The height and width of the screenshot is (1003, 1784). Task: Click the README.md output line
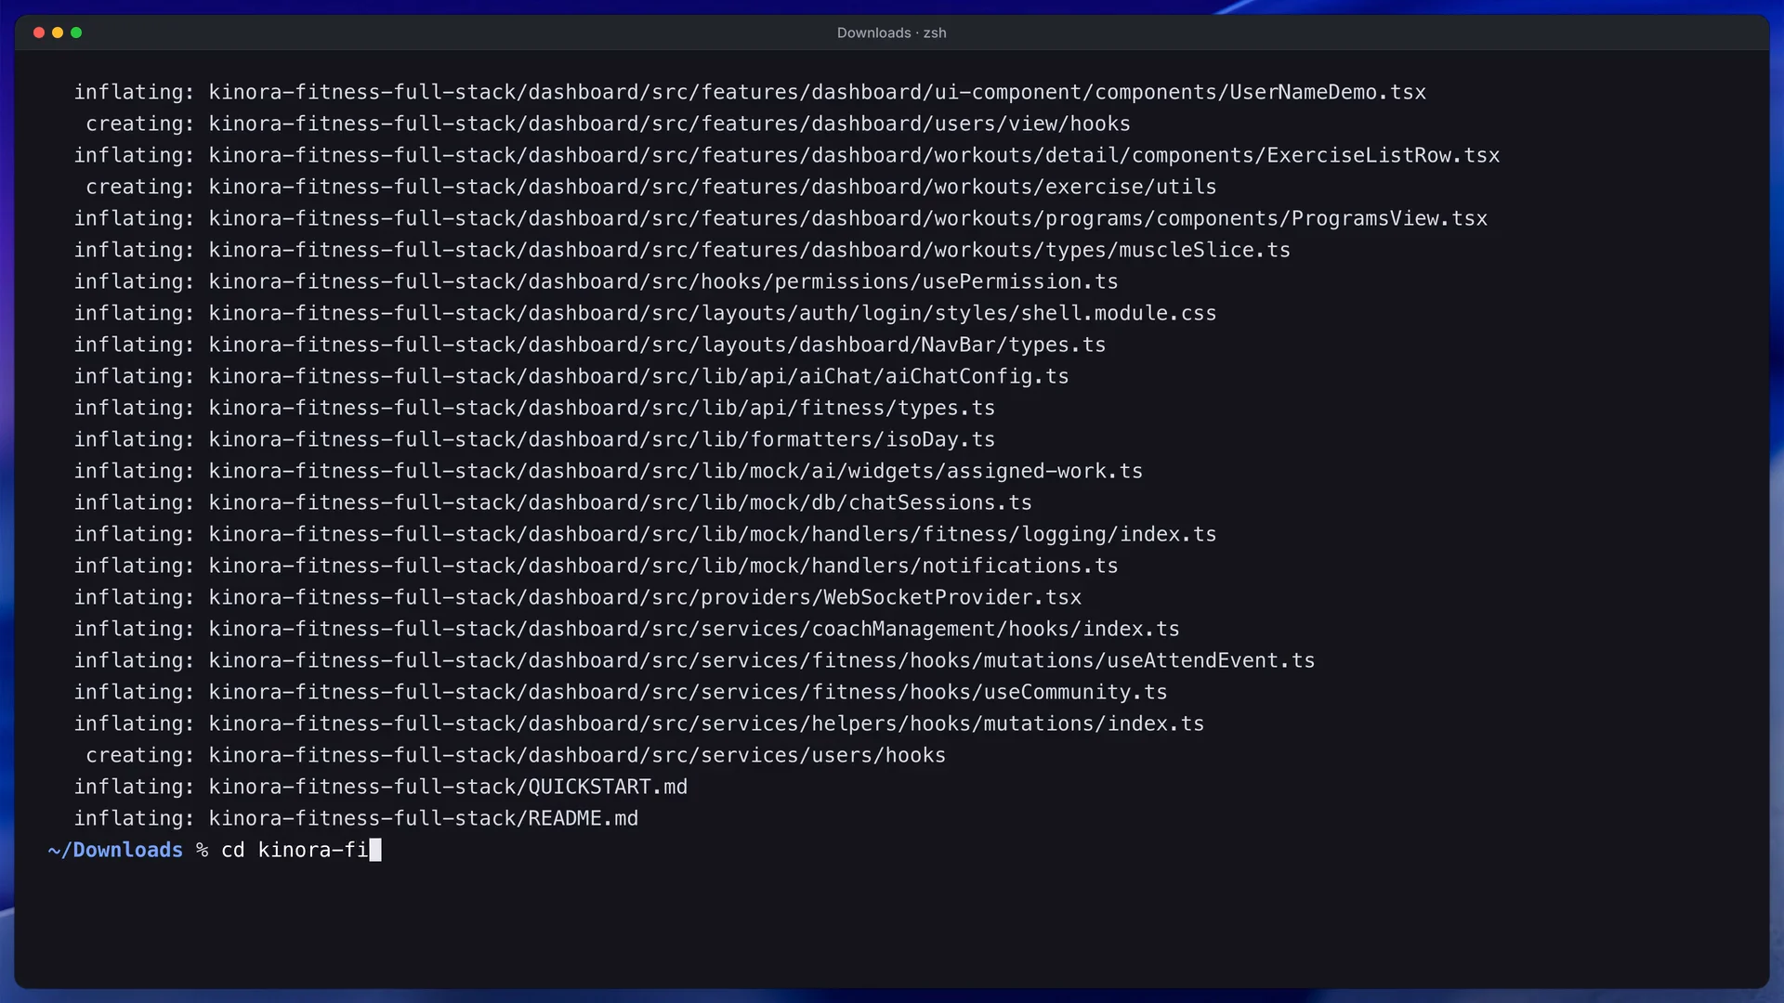(356, 818)
